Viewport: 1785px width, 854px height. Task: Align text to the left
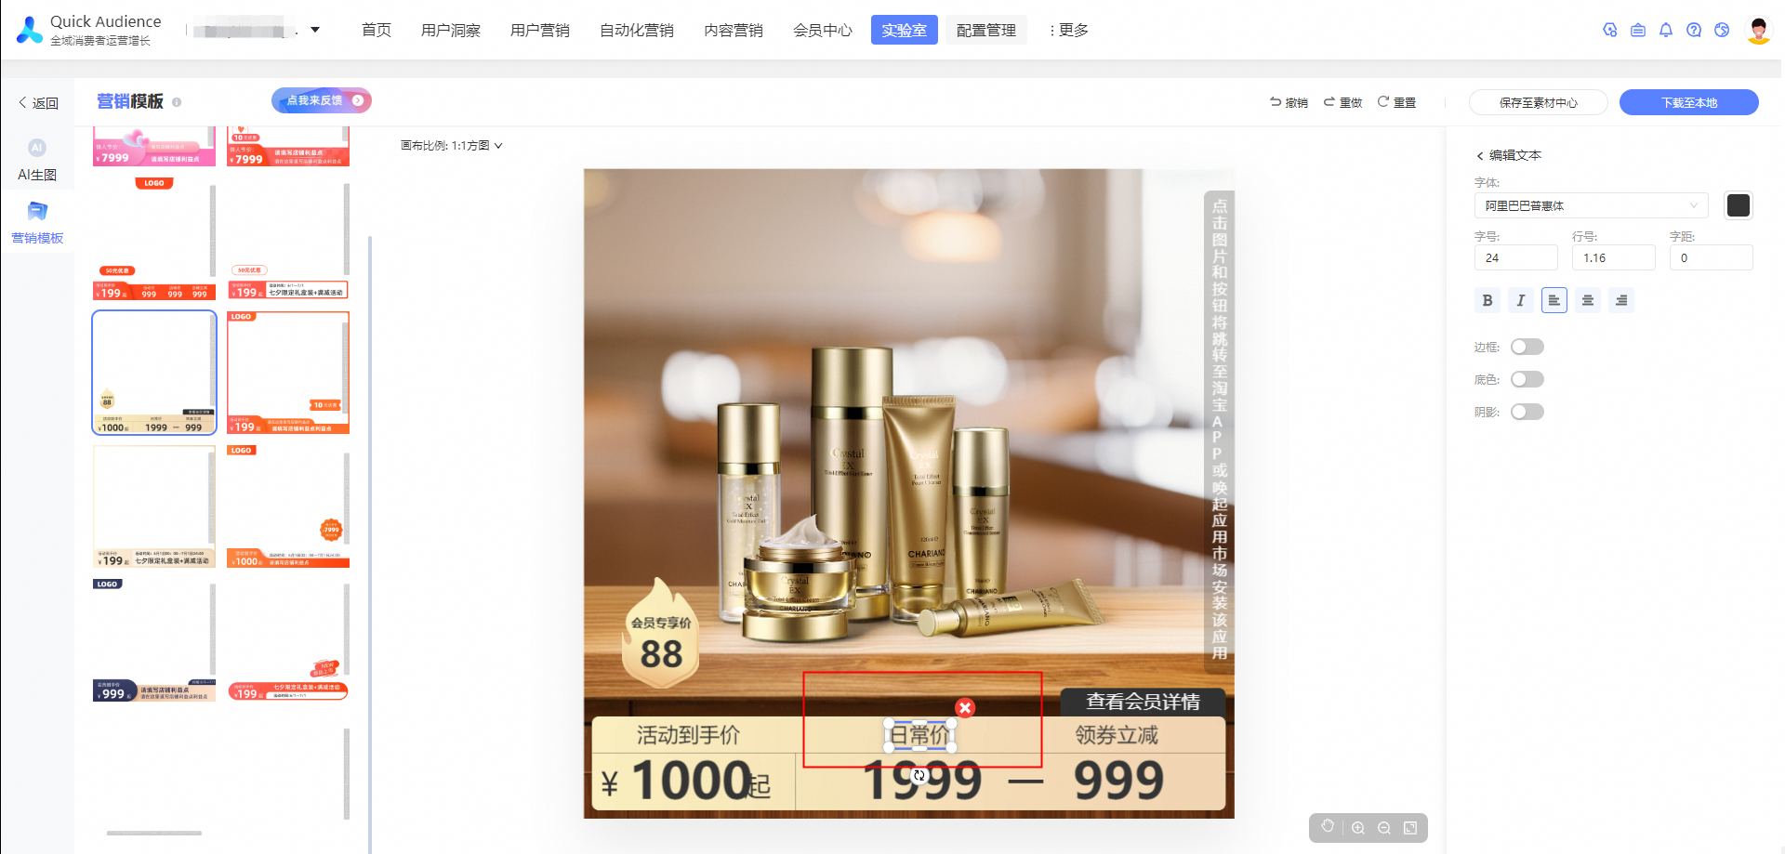point(1554,300)
